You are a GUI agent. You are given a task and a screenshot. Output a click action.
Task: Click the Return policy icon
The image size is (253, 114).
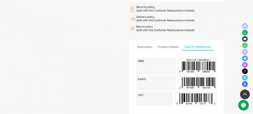pyautogui.click(x=132, y=29)
